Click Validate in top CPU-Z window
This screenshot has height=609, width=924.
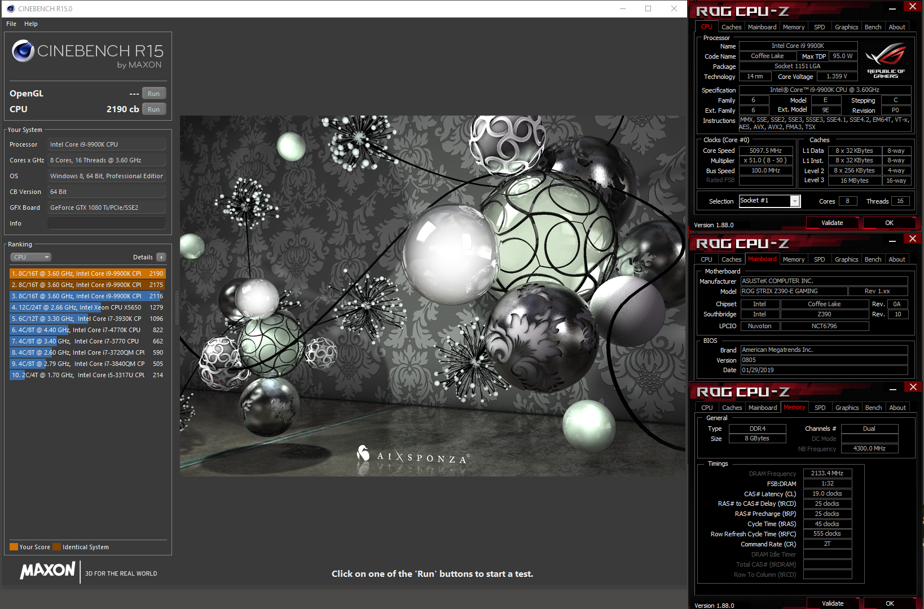(x=832, y=223)
